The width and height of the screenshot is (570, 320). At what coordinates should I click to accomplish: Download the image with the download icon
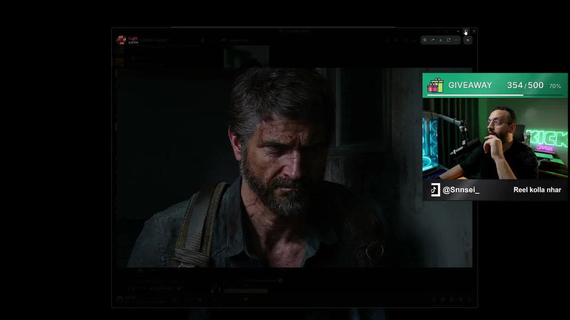click(440, 40)
